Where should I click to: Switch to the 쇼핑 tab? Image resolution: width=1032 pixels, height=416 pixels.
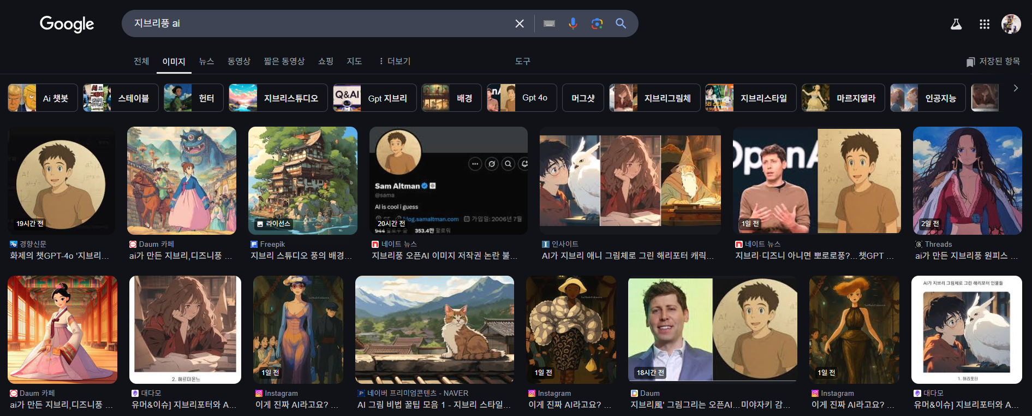click(326, 61)
